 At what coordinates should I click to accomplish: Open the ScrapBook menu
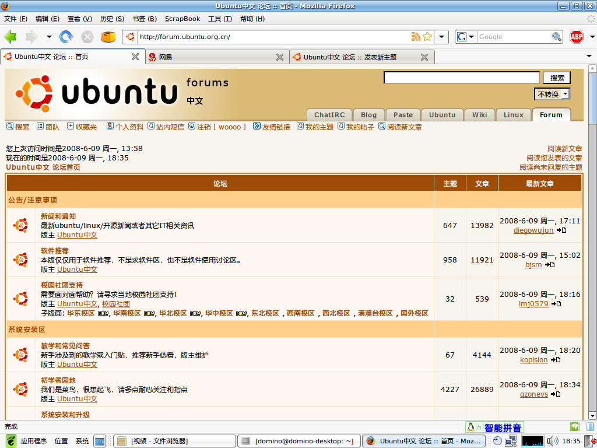click(182, 19)
